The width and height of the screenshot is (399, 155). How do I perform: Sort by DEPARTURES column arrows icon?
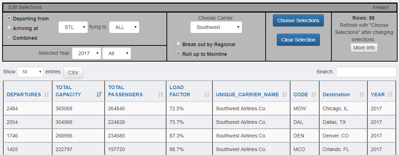(x=46, y=95)
